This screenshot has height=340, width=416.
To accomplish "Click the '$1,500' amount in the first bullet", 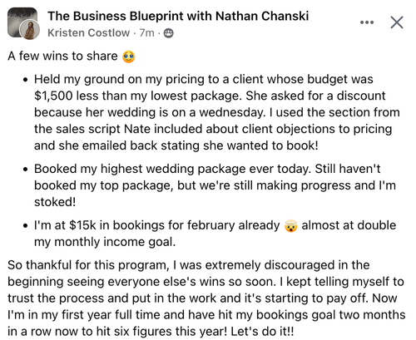I will pos(53,96).
